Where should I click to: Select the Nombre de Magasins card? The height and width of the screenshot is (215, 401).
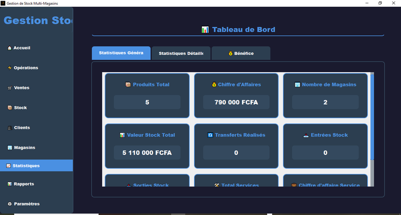pos(325,95)
